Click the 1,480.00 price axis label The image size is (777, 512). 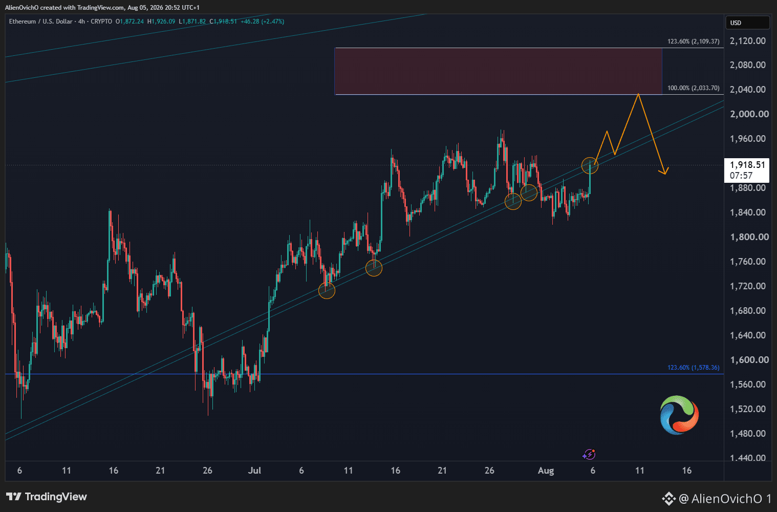click(748, 434)
